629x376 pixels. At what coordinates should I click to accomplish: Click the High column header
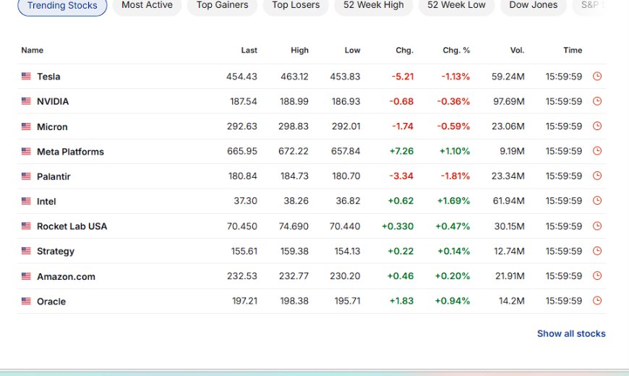pyautogui.click(x=299, y=50)
